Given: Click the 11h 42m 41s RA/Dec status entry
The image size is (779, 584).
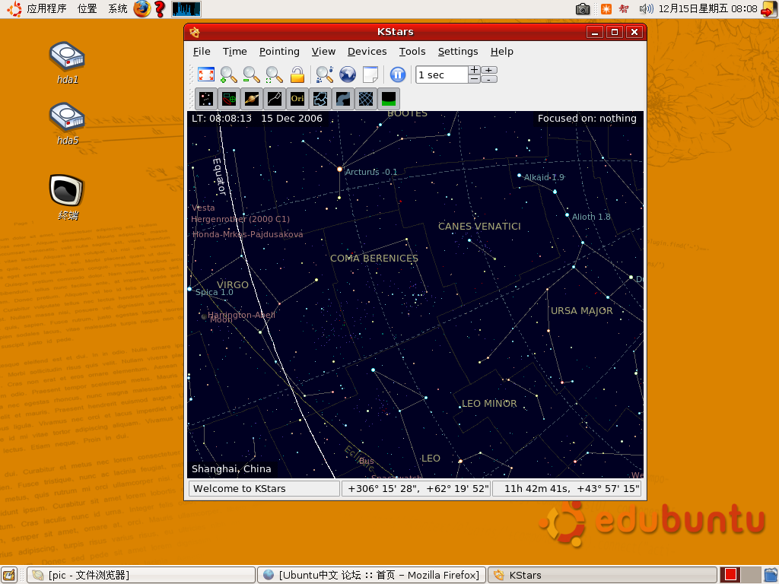Looking at the screenshot, I should point(566,489).
